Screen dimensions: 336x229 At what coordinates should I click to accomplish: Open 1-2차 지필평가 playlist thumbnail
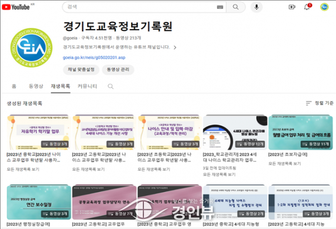click(x=300, y=202)
